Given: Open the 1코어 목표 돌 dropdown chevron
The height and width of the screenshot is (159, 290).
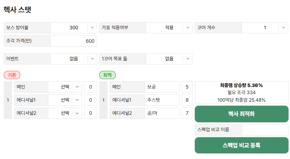Looking at the screenshot, I should click(188, 59).
